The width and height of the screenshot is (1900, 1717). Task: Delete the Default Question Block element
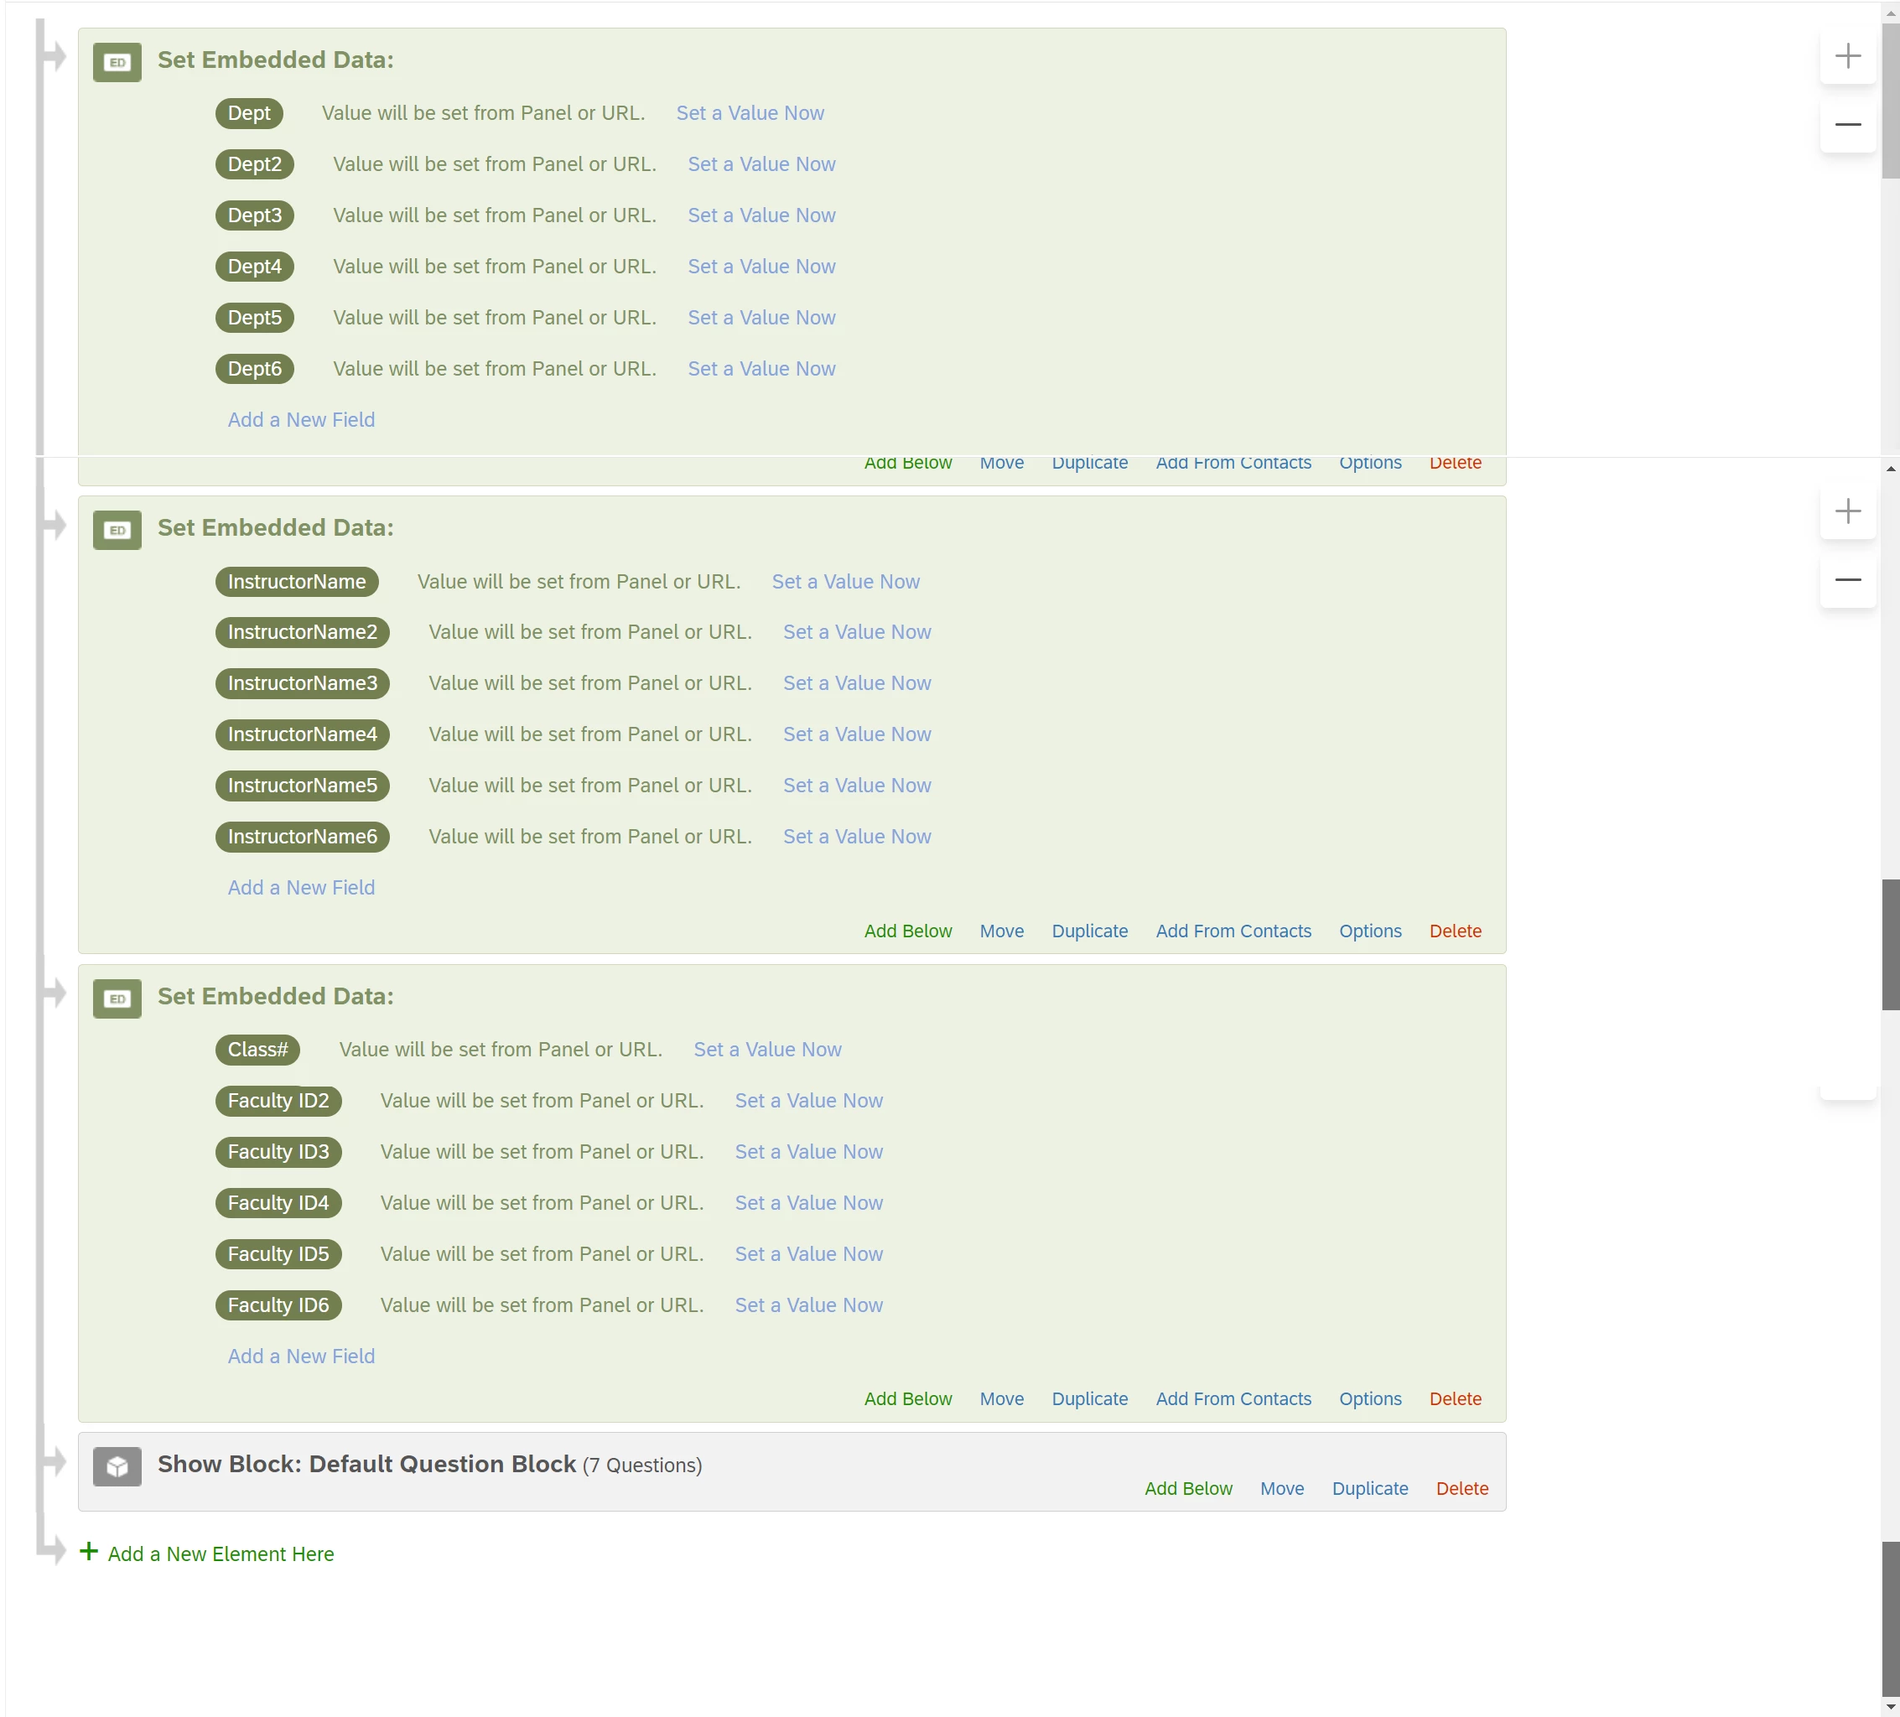[1461, 1489]
